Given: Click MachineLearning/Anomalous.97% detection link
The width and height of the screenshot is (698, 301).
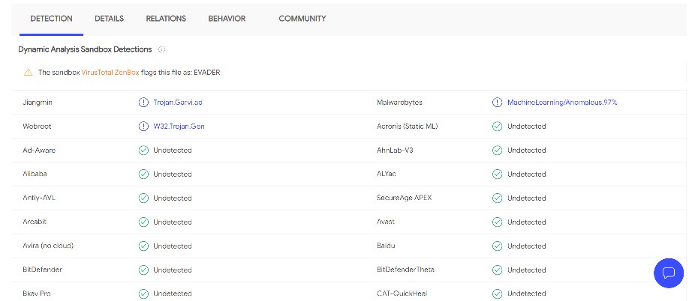Looking at the screenshot, I should click(562, 102).
